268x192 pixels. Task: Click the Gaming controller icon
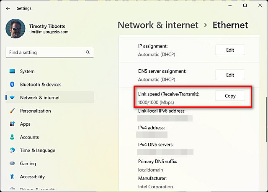tap(12, 164)
